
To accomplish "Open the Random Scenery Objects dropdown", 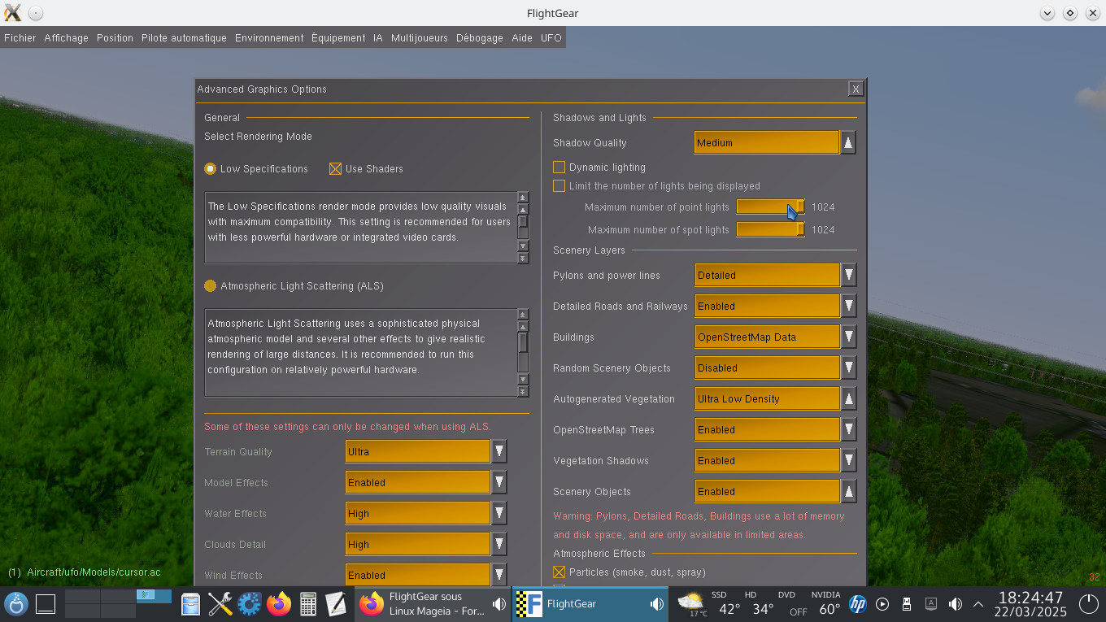I will pyautogui.click(x=849, y=368).
